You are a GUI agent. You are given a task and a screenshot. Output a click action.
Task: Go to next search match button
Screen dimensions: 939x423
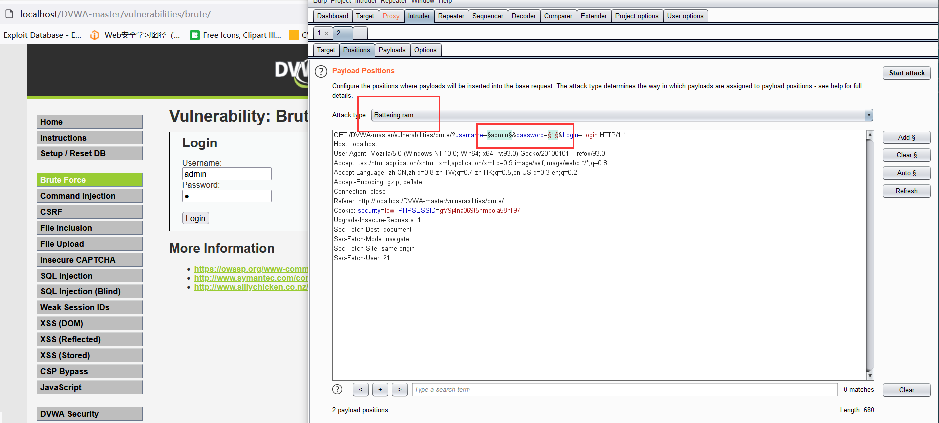[x=400, y=389]
